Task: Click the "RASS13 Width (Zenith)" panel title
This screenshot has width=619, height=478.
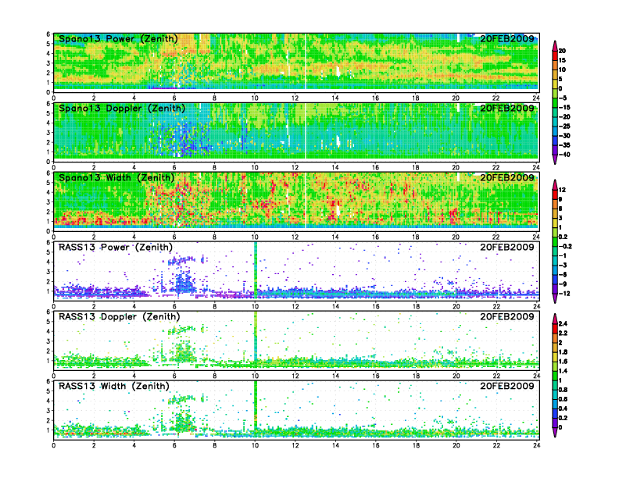Action: [x=113, y=386]
